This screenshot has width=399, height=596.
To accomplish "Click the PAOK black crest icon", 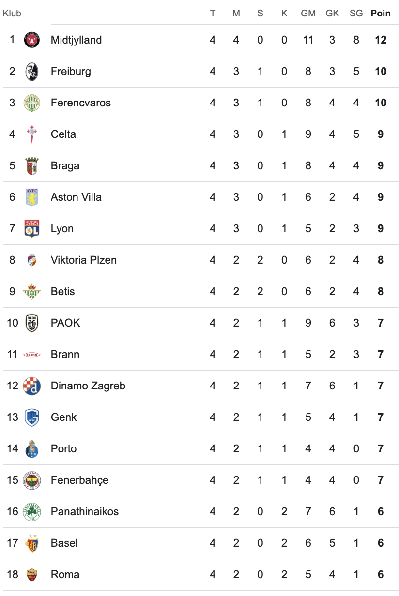I will [32, 323].
